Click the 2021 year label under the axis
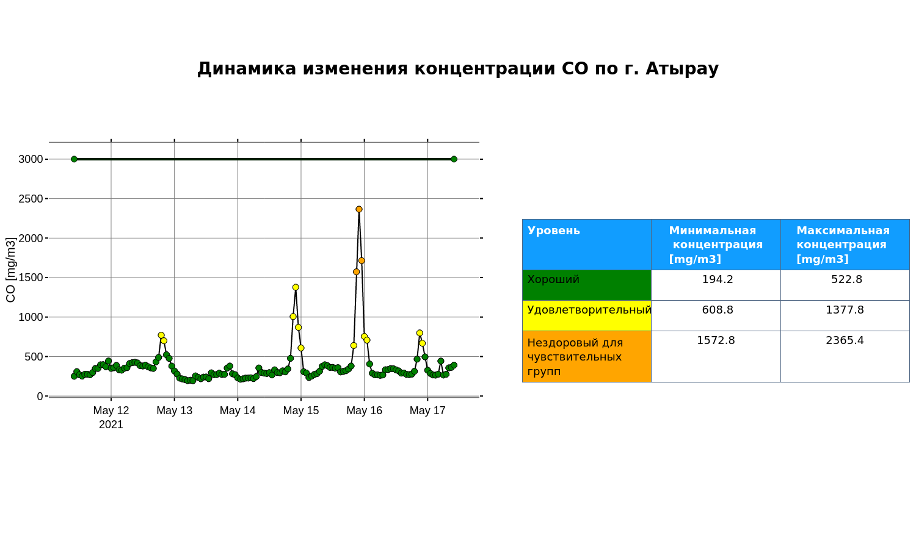This screenshot has width=916, height=549. tap(111, 425)
